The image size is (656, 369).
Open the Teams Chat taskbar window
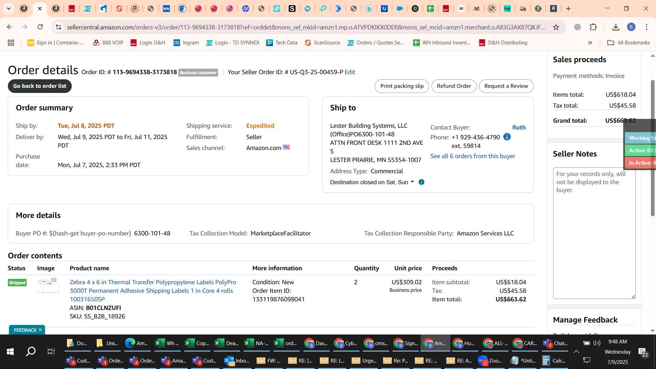coord(555,343)
